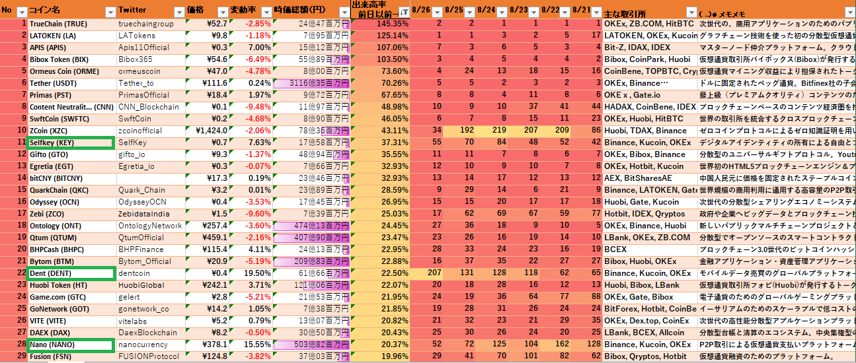
Task: Select the Tether market cap data bar cell
Action: click(311, 83)
